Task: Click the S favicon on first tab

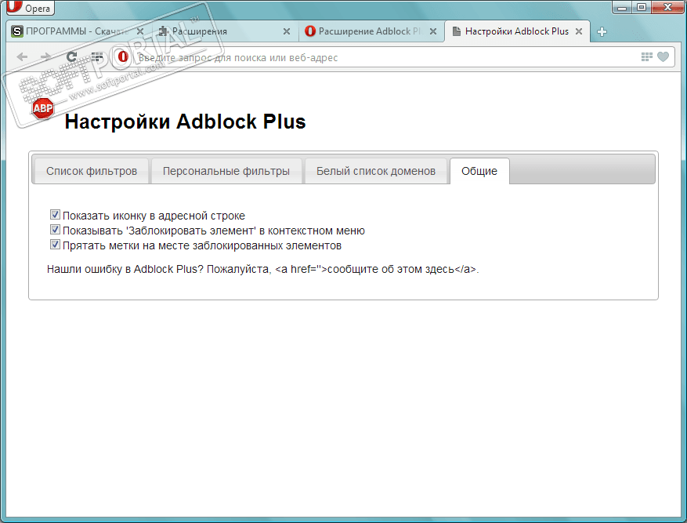Action: 16,31
